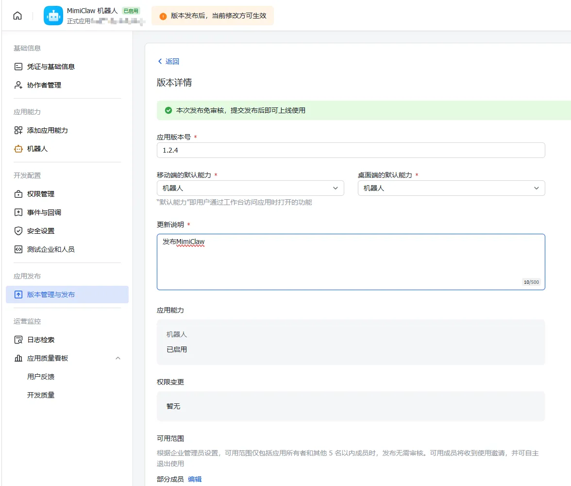Click the 协作者管理 person icon
The image size is (571, 486).
pos(18,85)
